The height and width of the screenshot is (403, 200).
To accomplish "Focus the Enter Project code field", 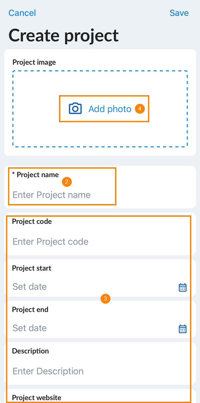I will pyautogui.click(x=51, y=242).
